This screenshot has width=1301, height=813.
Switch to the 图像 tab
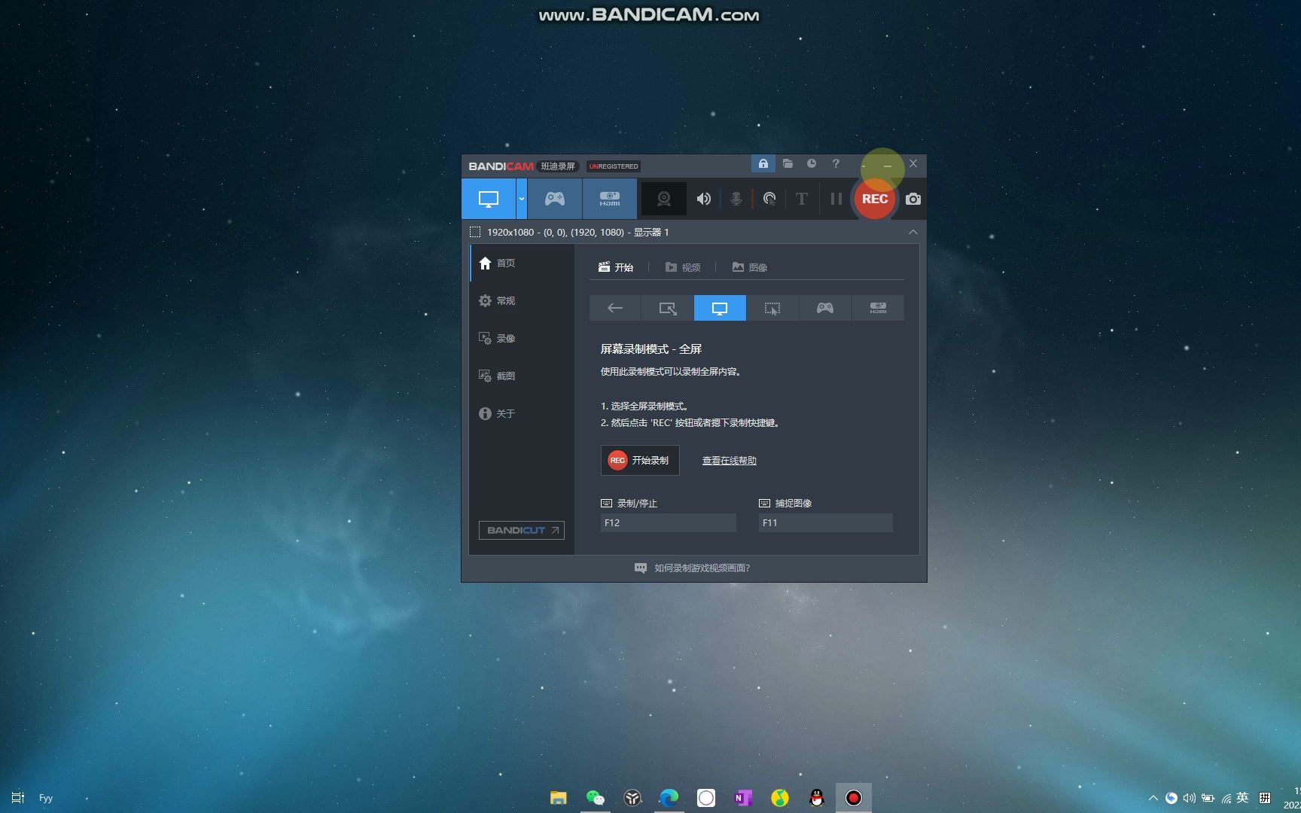(x=750, y=267)
